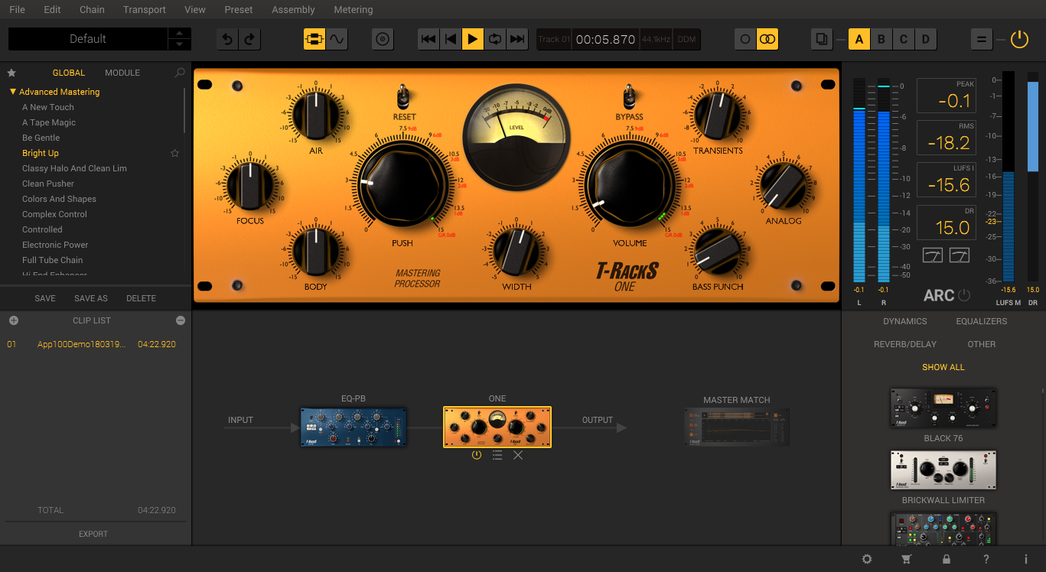Open the Preset menu
This screenshot has width=1046, height=572.
pos(239,10)
